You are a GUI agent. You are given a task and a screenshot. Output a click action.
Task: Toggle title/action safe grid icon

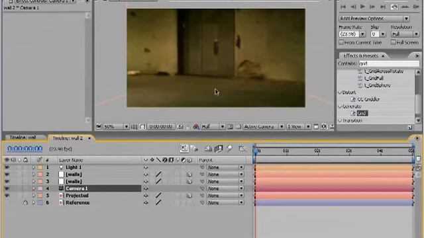click(134, 126)
